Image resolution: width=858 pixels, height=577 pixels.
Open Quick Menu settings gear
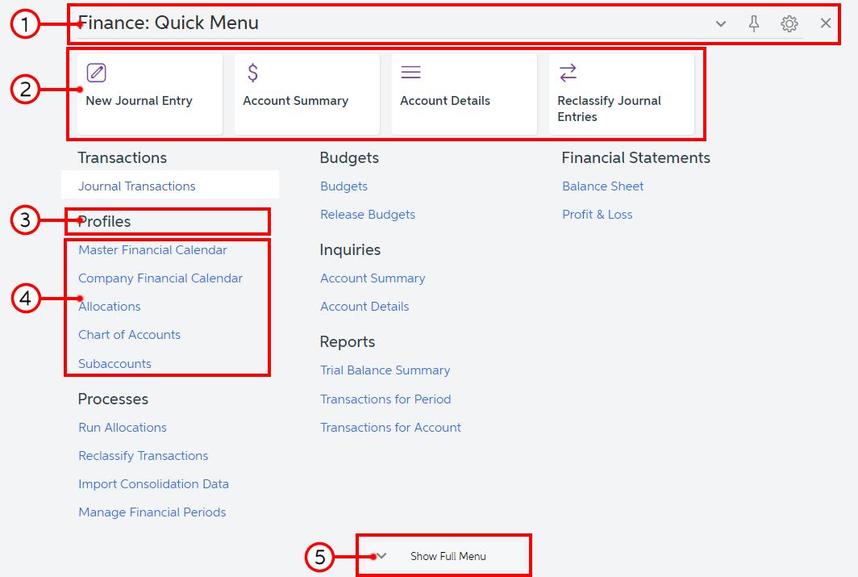pos(789,23)
